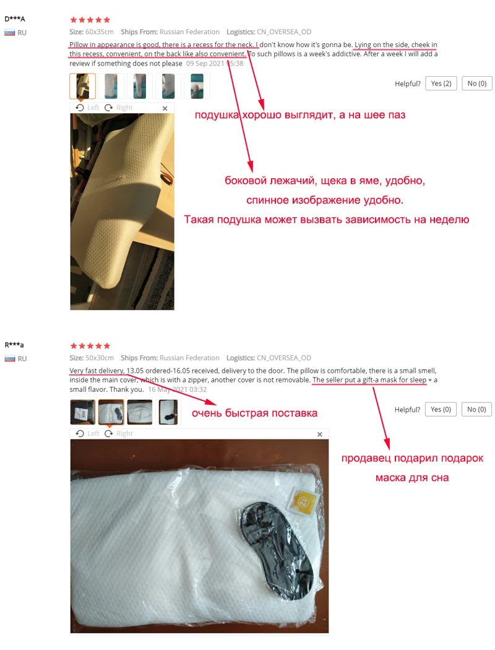Viewport: 495px width, 650px height.
Task: Open third thumbnail in D***A's review
Action: pos(140,86)
